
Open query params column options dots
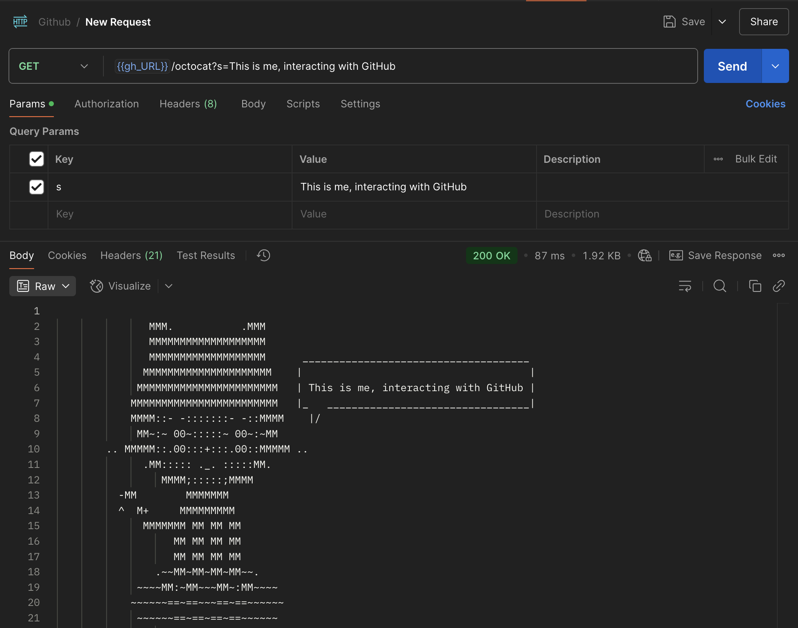click(x=718, y=159)
